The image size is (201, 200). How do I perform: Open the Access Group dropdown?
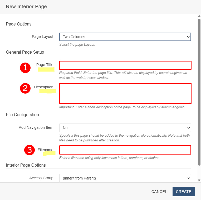pyautogui.click(x=125, y=178)
